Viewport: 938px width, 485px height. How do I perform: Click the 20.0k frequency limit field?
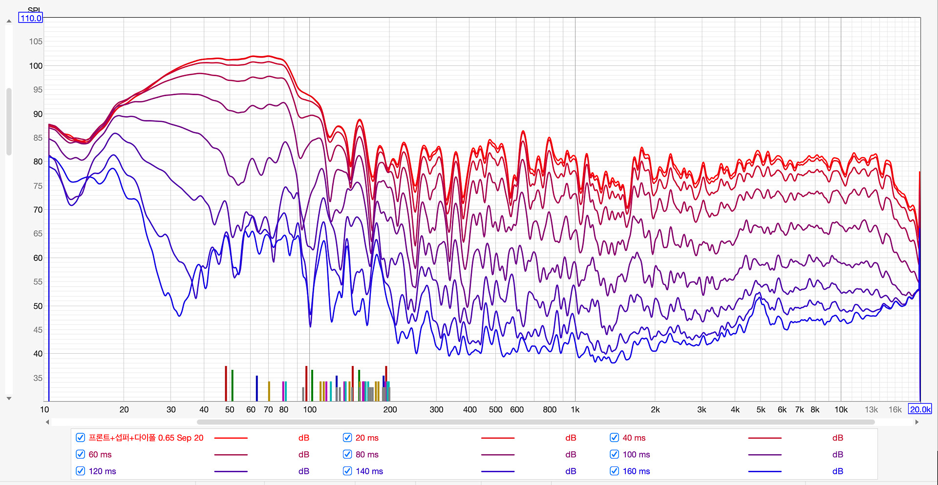[920, 409]
